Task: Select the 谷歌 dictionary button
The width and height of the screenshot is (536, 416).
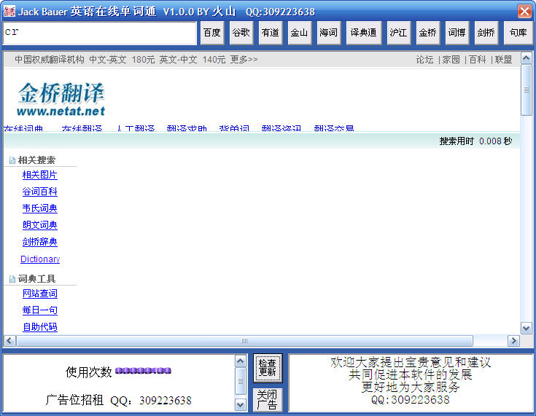Action: [241, 33]
